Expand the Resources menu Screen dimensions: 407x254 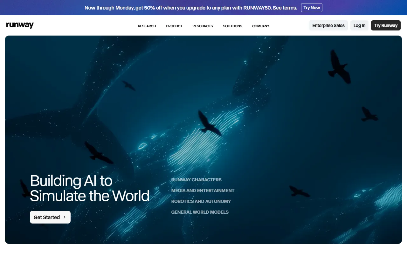pyautogui.click(x=203, y=26)
